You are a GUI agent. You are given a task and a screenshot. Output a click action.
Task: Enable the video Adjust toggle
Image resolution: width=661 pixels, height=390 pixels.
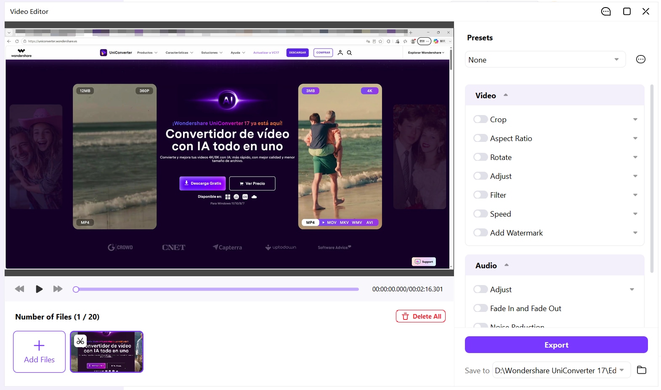[480, 176]
